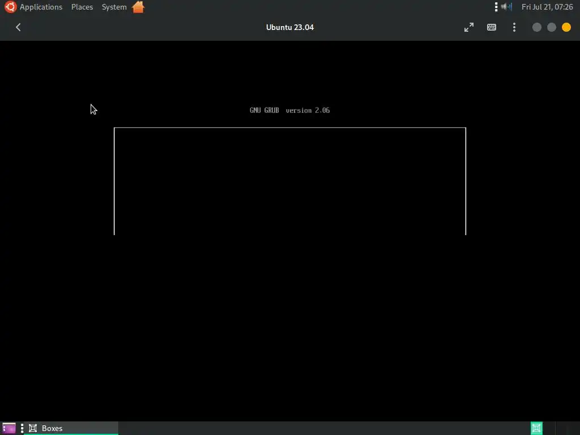Screen dimensions: 580x435
Task: Minimize the Boxes window
Action: (x=537, y=27)
